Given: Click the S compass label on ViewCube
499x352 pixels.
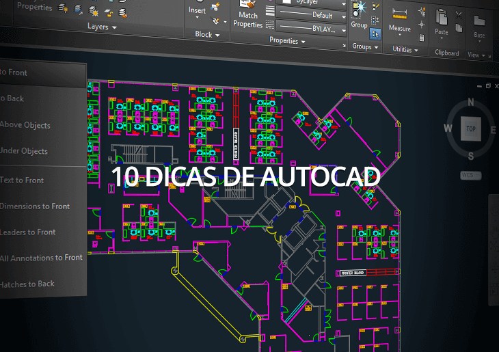Looking at the screenshot, I should coord(471,157).
